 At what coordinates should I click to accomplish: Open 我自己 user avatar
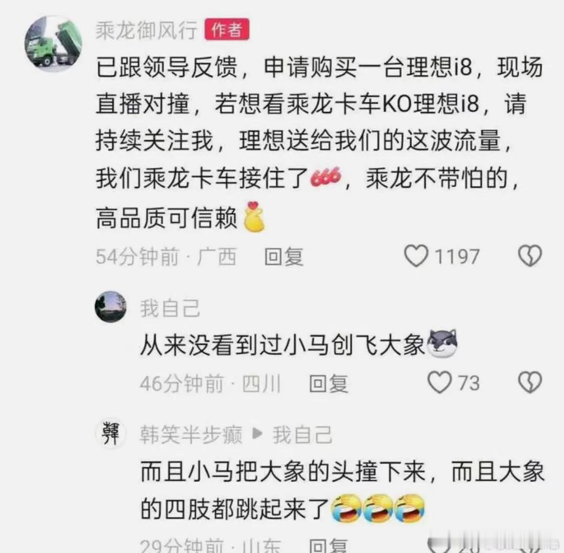coord(111,307)
